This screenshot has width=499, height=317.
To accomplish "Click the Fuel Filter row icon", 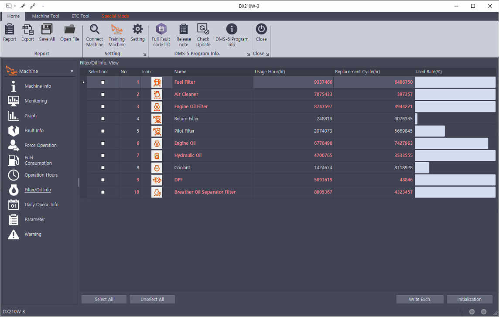I will (x=157, y=82).
